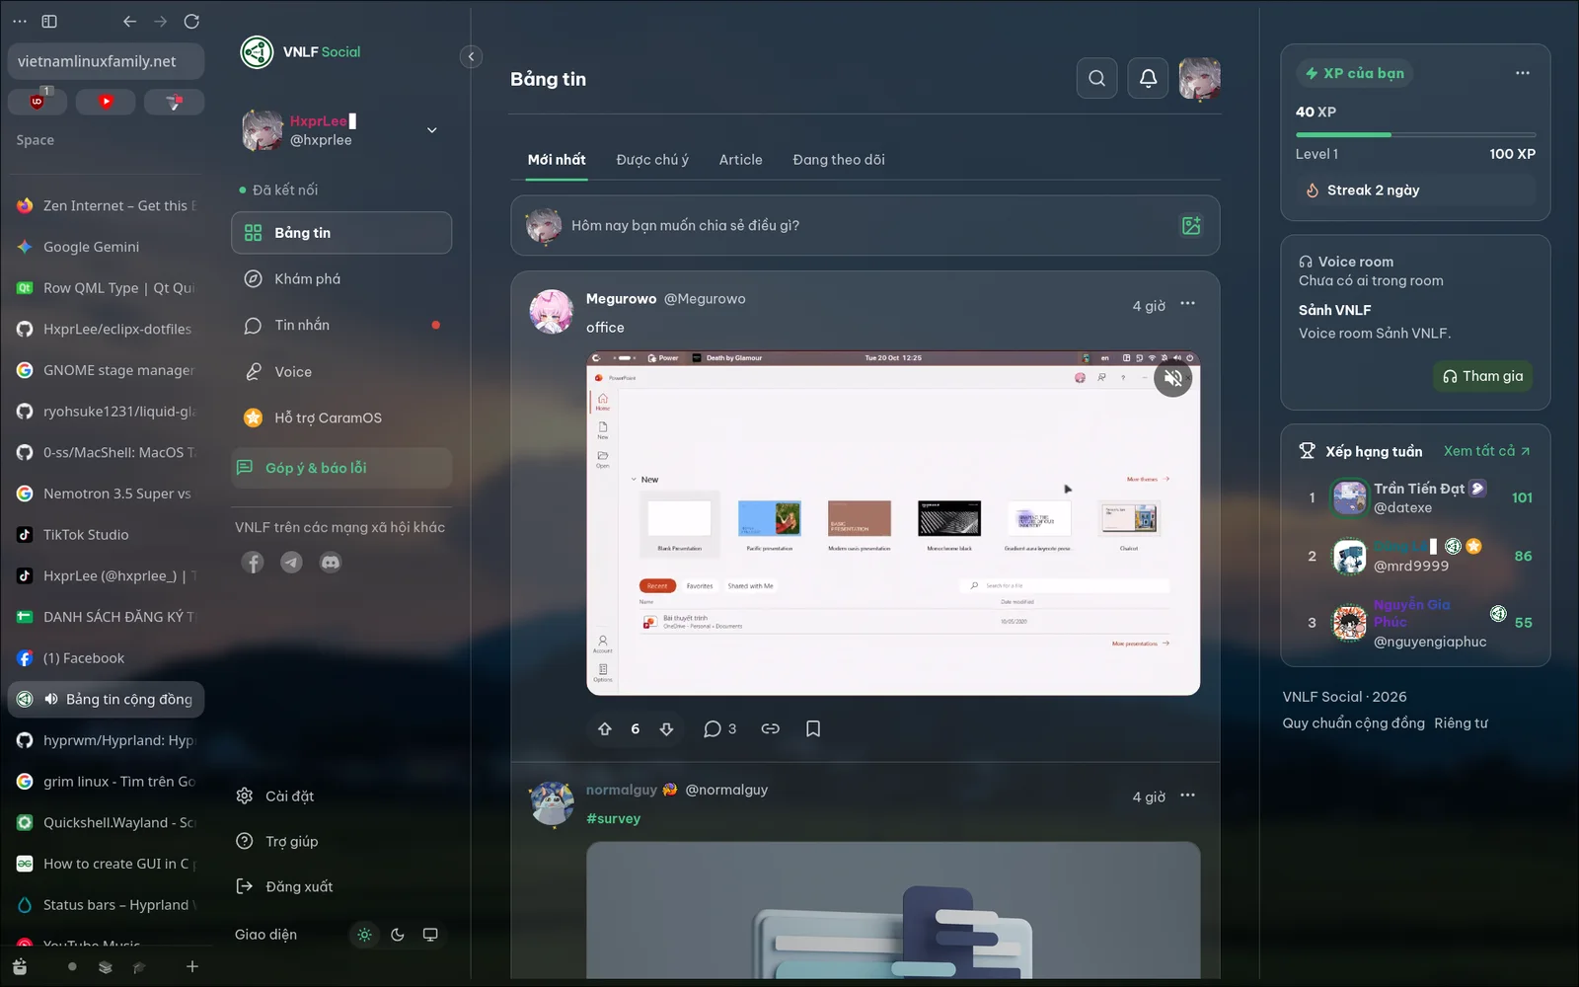
Task: Open VNLF Telegram channel icon
Action: tap(291, 563)
